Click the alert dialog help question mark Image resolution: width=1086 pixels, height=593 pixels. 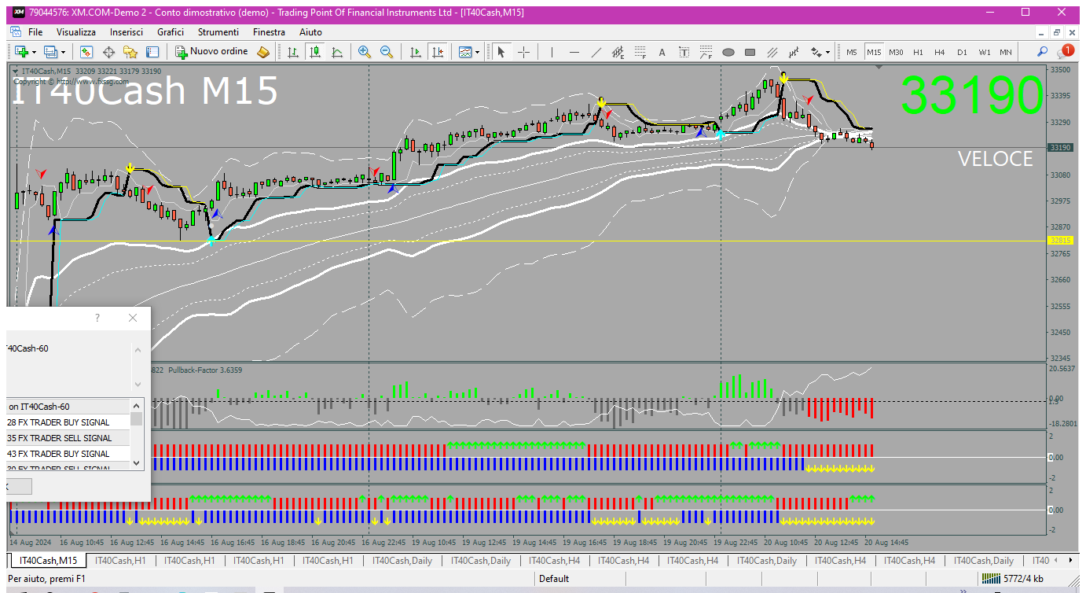pyautogui.click(x=97, y=318)
